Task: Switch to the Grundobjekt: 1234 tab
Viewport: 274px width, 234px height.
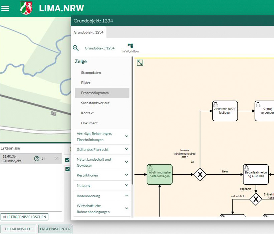Action: point(89,32)
